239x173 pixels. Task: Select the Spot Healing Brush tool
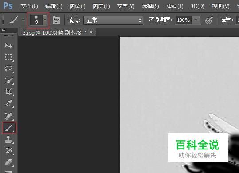point(8,116)
